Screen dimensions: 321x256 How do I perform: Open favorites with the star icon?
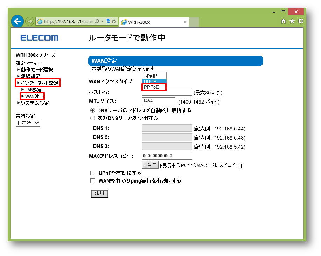pyautogui.click(x=292, y=21)
